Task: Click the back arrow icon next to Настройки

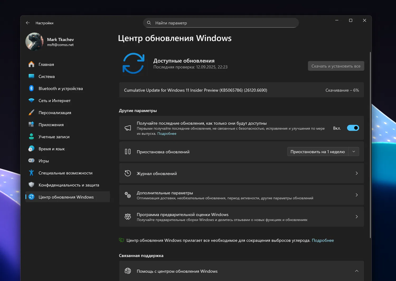Action: (28, 23)
